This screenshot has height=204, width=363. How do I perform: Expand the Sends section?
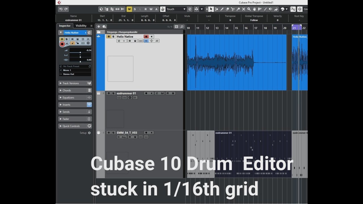point(75,112)
